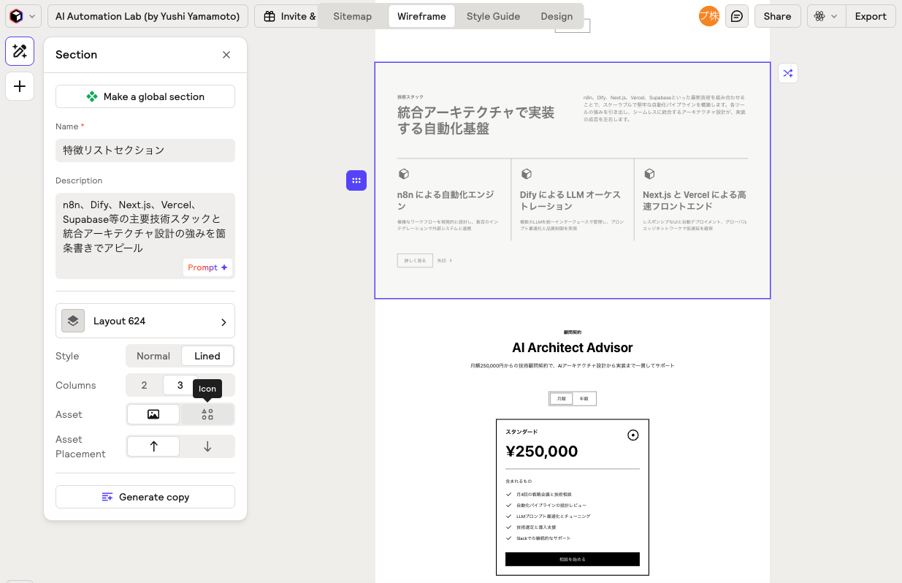Switch to the Sitemap tab
902x583 pixels.
[x=352, y=16]
